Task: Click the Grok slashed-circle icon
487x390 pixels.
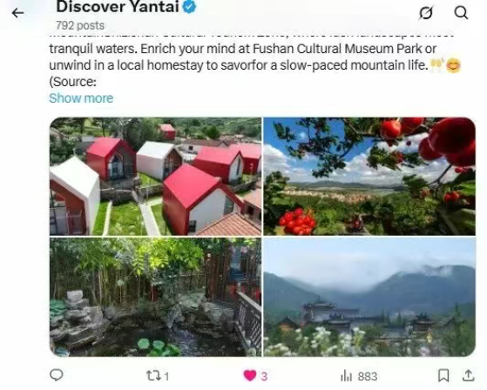Action: click(425, 13)
